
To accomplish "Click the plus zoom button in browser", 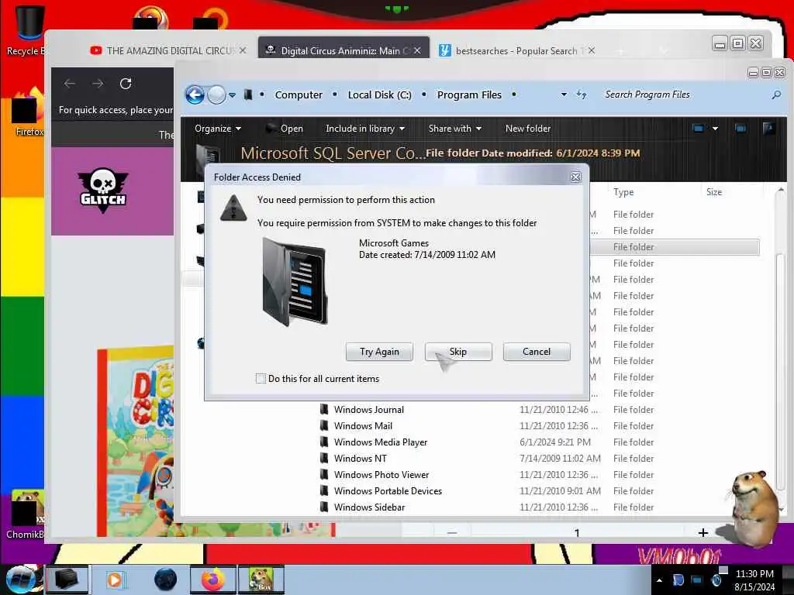I will (x=703, y=532).
